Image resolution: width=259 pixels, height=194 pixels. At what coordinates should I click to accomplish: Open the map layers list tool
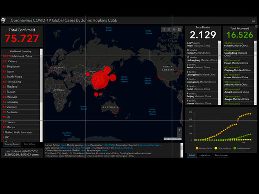click(174, 29)
